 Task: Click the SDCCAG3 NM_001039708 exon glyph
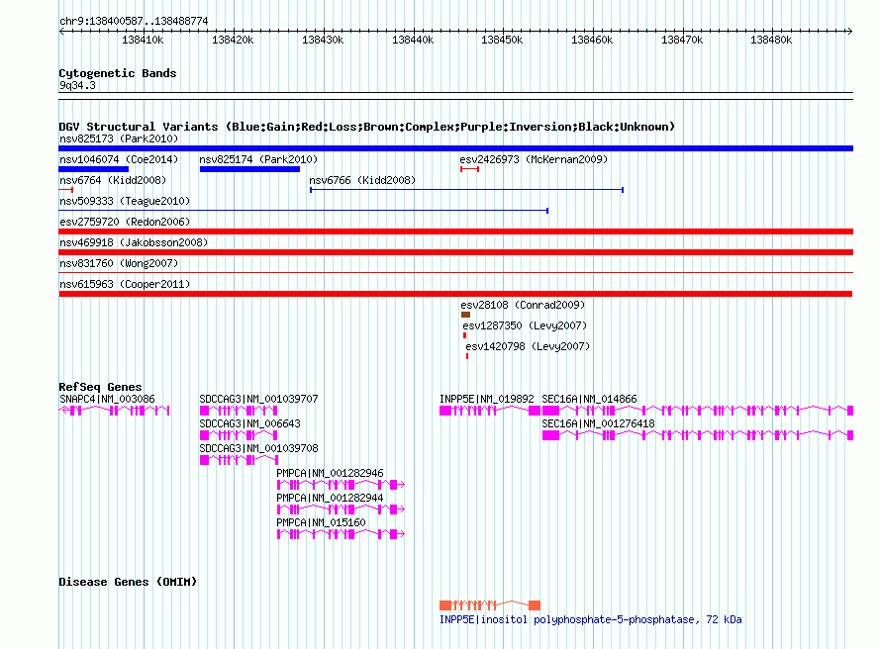click(239, 460)
